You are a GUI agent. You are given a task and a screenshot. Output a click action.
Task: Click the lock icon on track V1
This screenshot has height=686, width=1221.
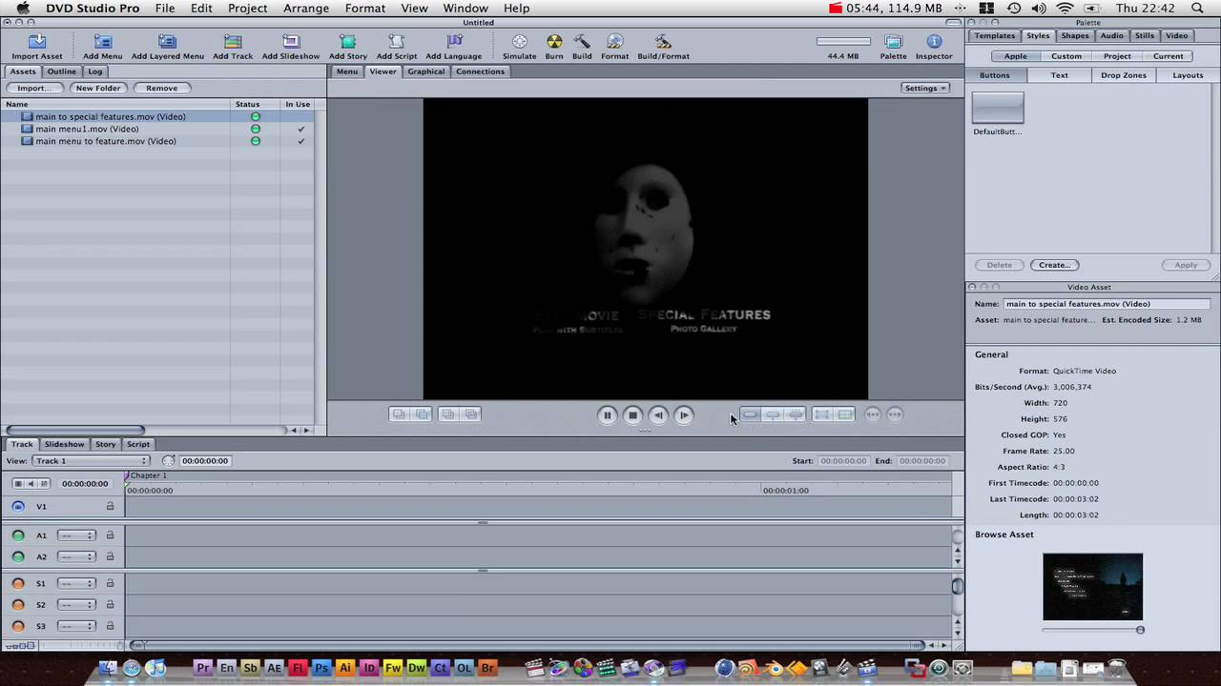click(x=110, y=507)
